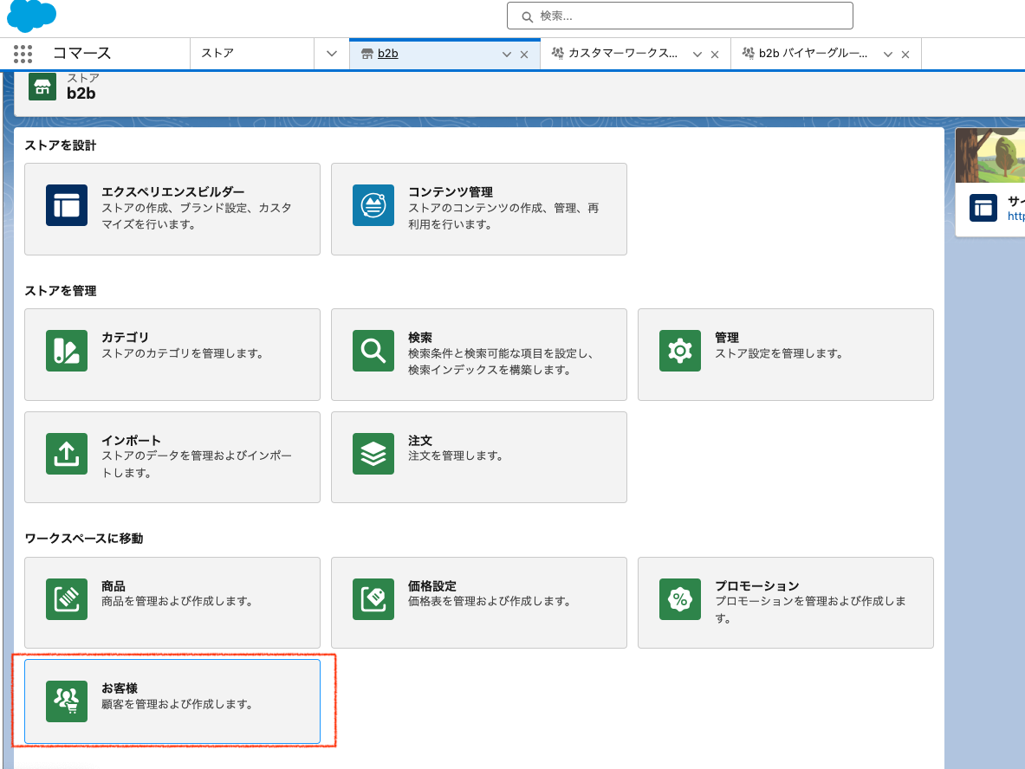Switch to the b2b バイヤーグループ tab
The height and width of the screenshot is (769, 1025).
(x=814, y=54)
